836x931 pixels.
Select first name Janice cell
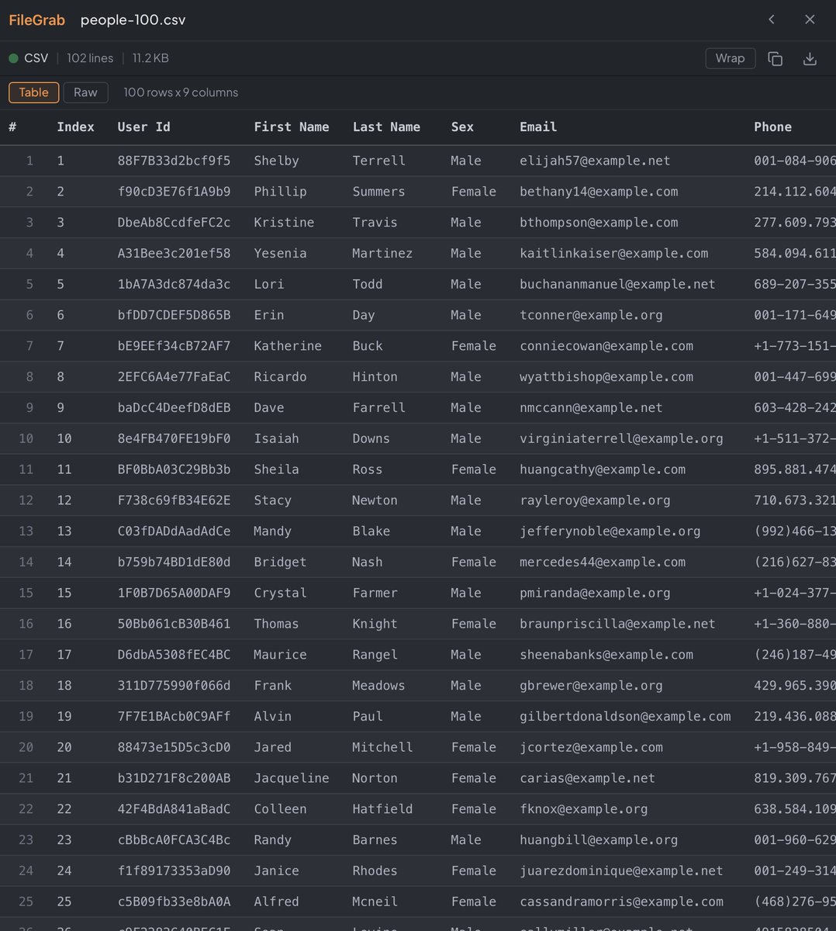[x=276, y=871]
